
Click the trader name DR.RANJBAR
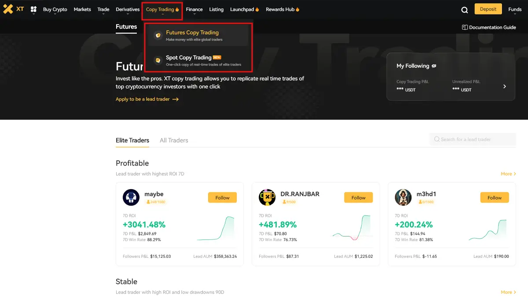(300, 194)
